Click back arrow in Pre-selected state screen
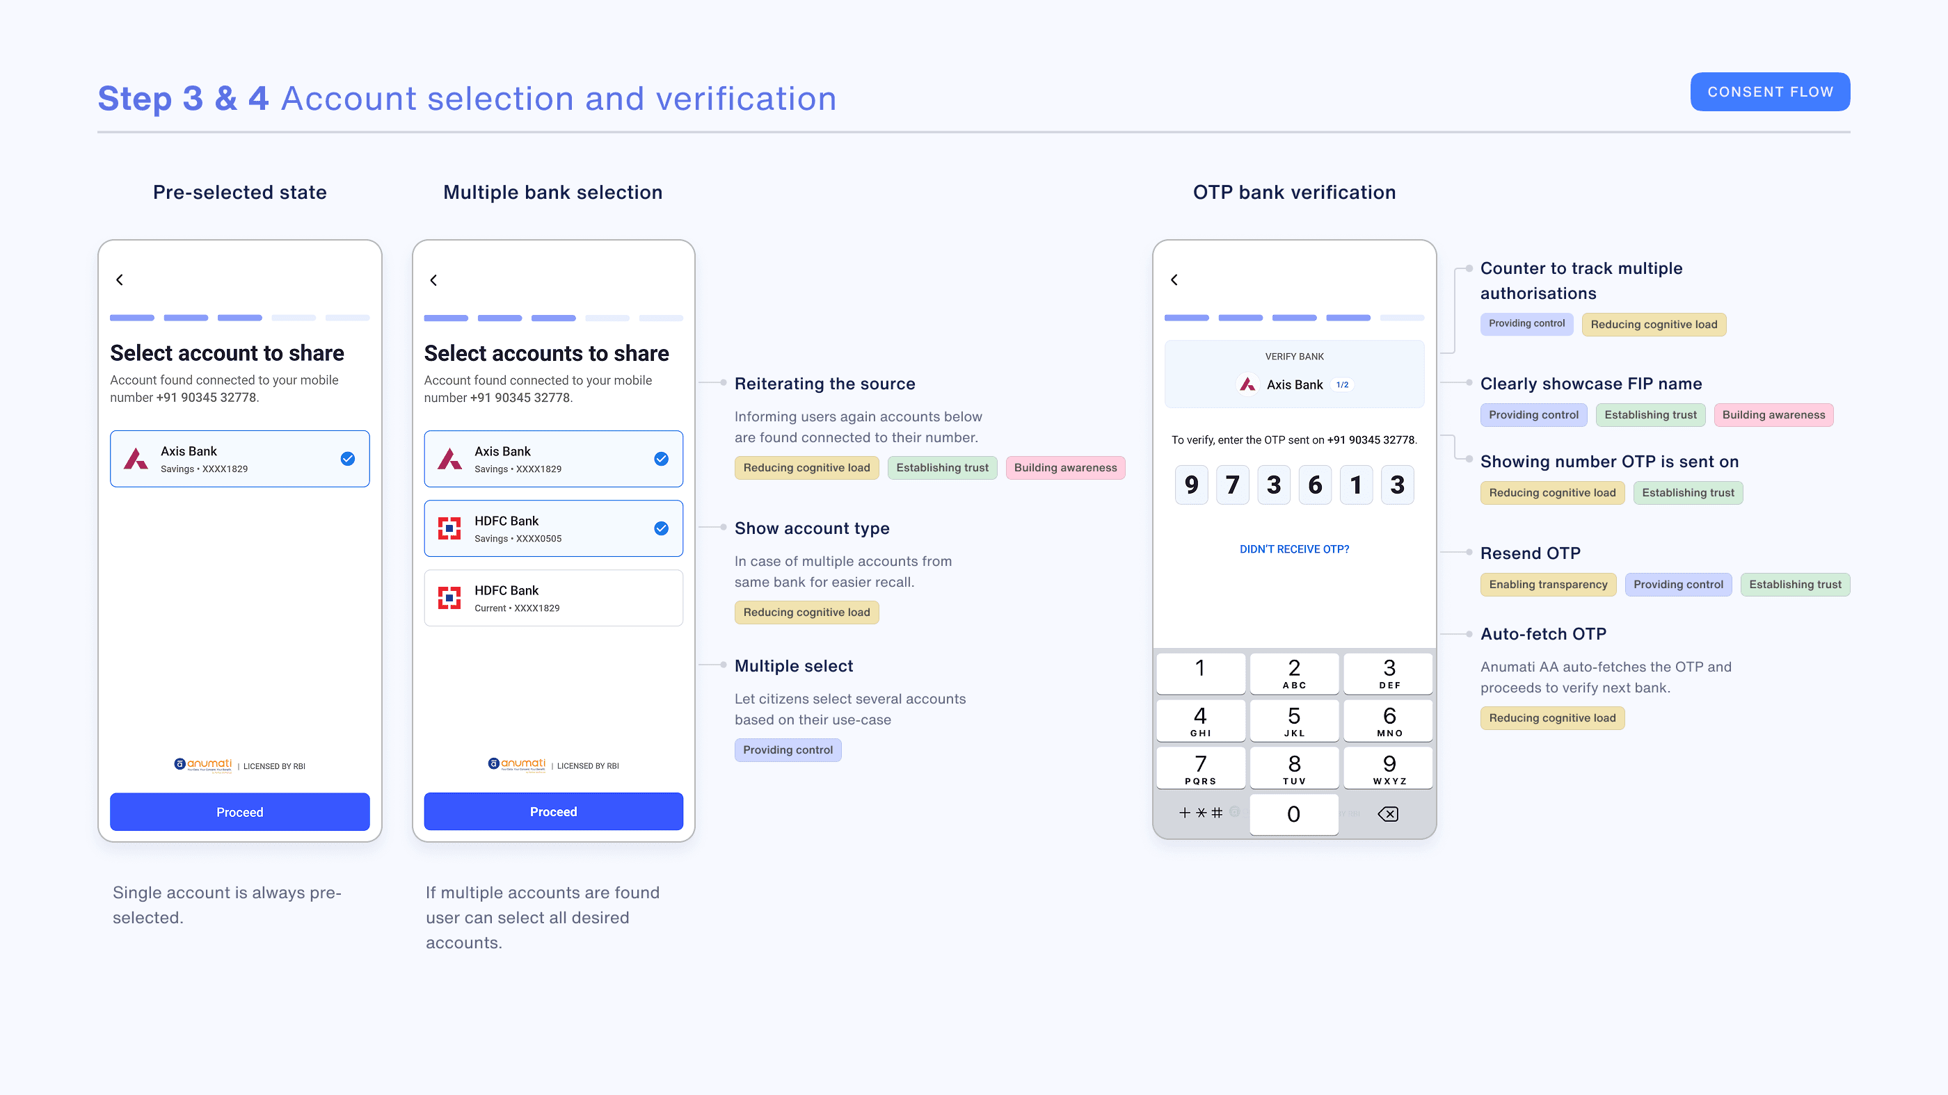1948x1095 pixels. pos(120,279)
